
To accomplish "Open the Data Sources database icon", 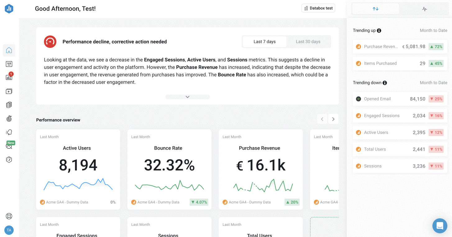I will point(9,105).
